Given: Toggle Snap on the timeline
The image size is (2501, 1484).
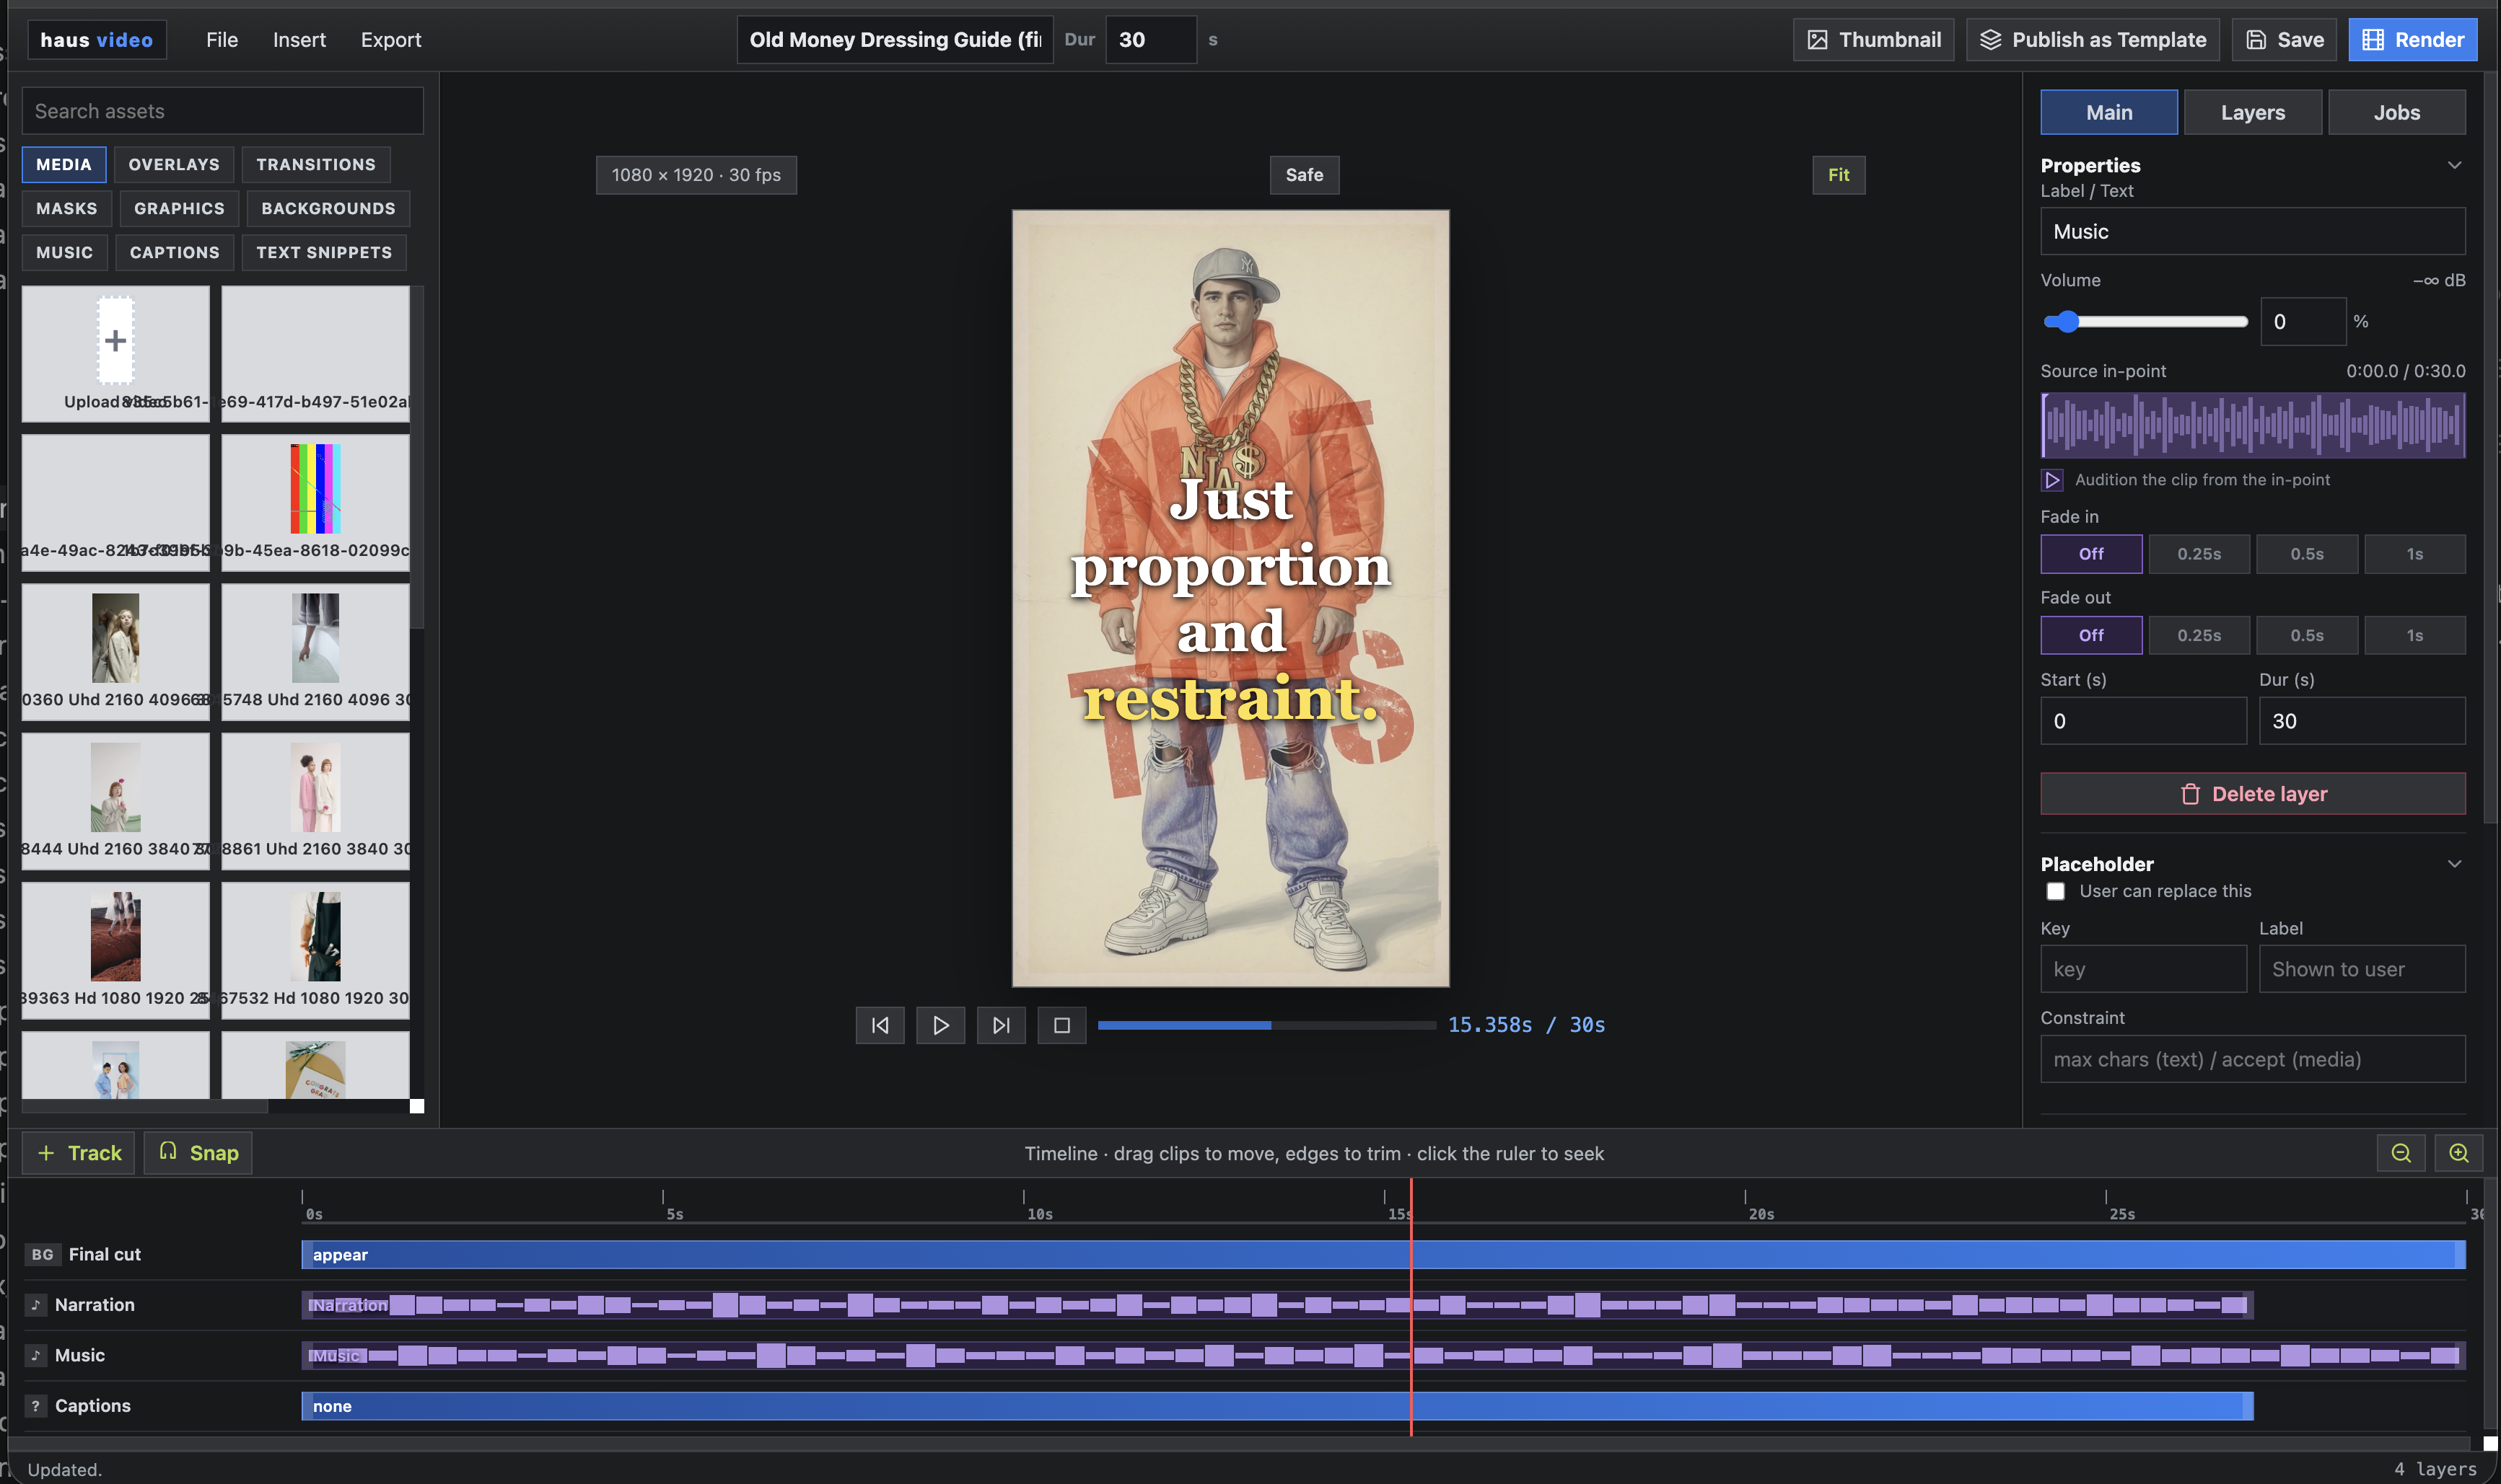Looking at the screenshot, I should 198,1153.
